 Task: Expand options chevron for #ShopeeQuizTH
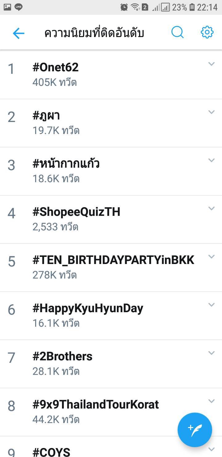(x=211, y=208)
